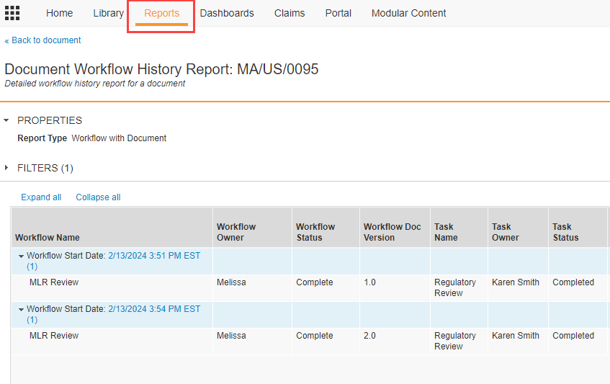Switch to the Dashboards tab
The image size is (610, 384).
coord(227,13)
